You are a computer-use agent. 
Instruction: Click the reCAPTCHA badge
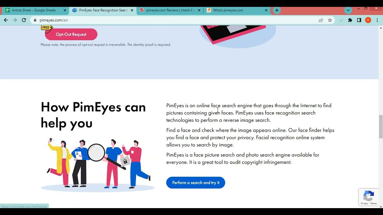369,197
